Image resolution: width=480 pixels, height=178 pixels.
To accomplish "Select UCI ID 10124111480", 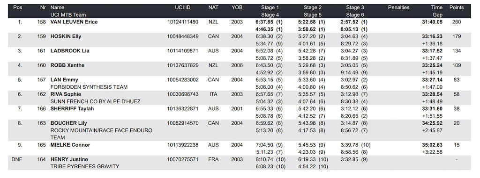I will pyautogui.click(x=183, y=22).
